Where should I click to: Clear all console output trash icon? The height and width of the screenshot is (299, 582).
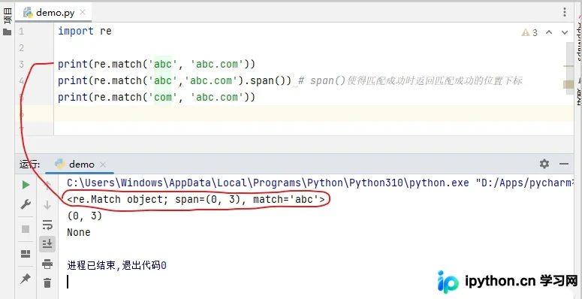(47, 283)
